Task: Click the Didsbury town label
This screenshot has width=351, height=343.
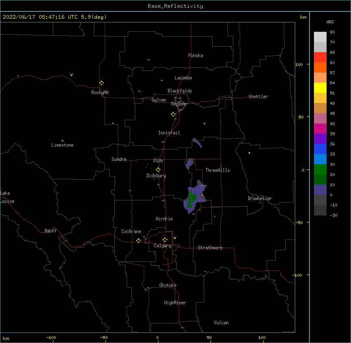Action: point(156,176)
